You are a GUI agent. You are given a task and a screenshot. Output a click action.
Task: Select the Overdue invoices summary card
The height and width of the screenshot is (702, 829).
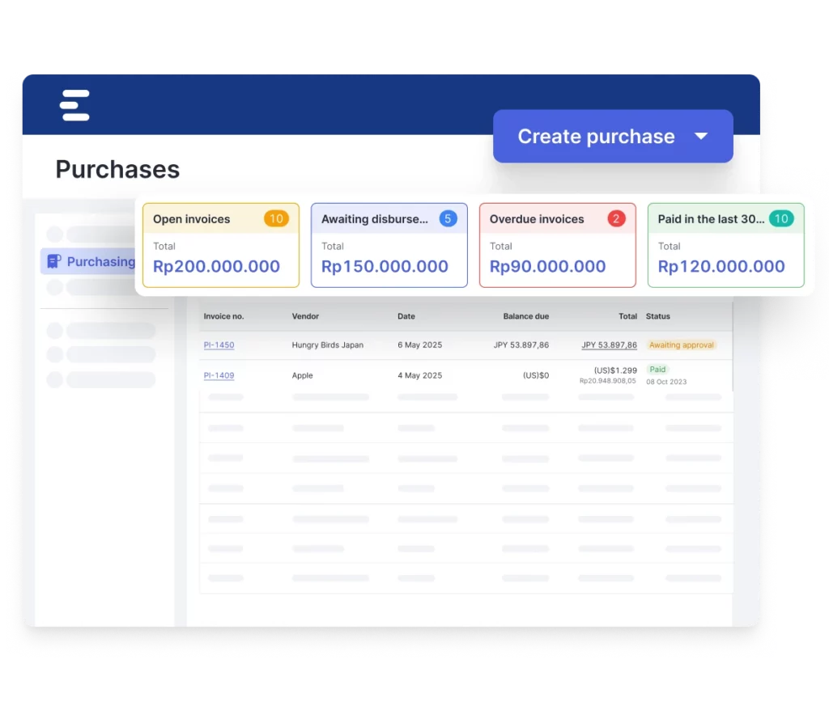(557, 246)
